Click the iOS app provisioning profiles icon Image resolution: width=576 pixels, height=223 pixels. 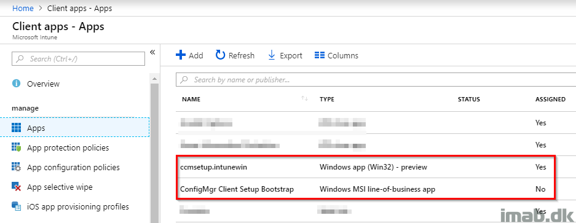pos(16,207)
